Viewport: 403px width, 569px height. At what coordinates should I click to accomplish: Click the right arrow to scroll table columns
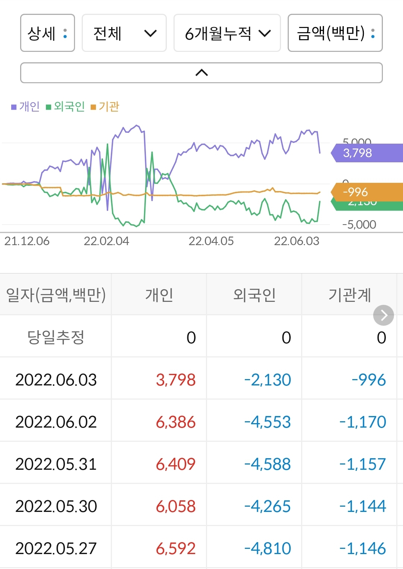click(x=383, y=315)
